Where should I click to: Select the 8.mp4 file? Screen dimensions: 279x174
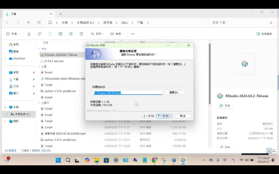pyautogui.click(x=48, y=72)
